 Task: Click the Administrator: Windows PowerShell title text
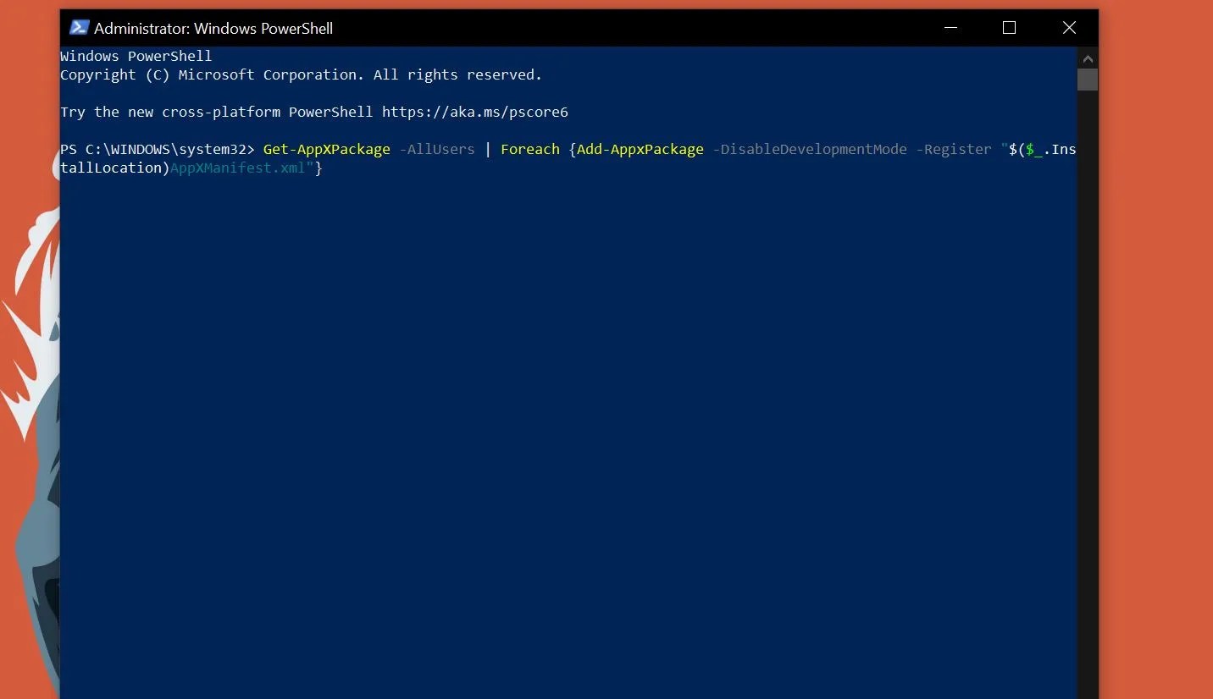pos(213,28)
